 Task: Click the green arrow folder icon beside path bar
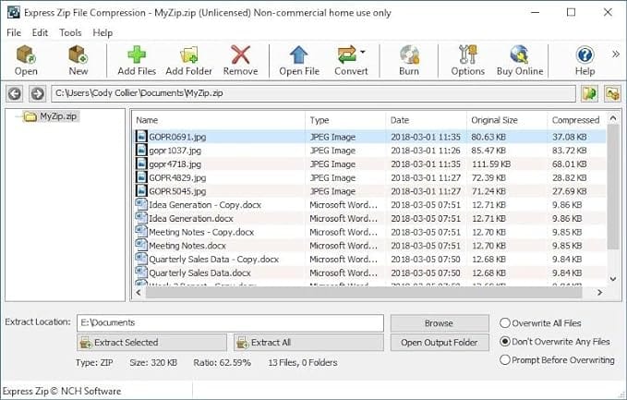pos(589,94)
